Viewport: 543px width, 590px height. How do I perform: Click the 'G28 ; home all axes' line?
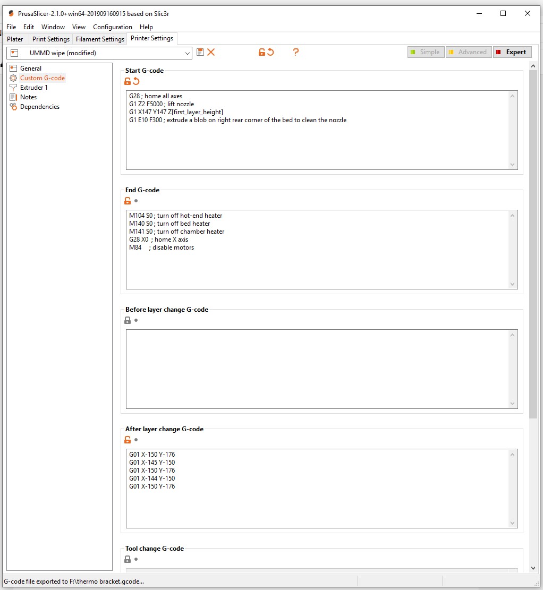point(156,96)
